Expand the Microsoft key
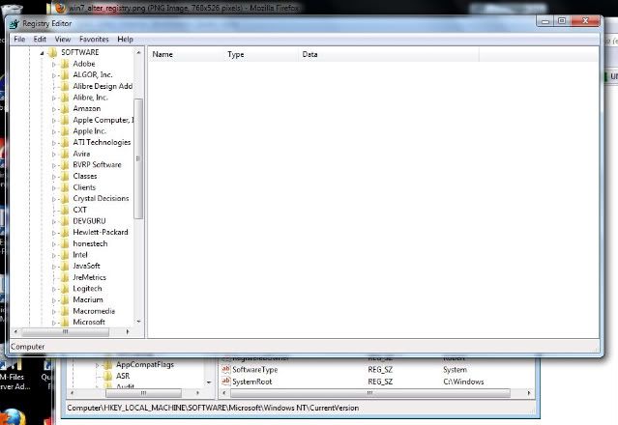The height and width of the screenshot is (425, 618). coord(54,323)
